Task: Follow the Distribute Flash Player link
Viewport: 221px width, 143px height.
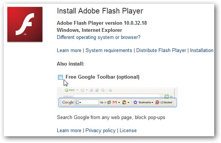Action: point(161,50)
